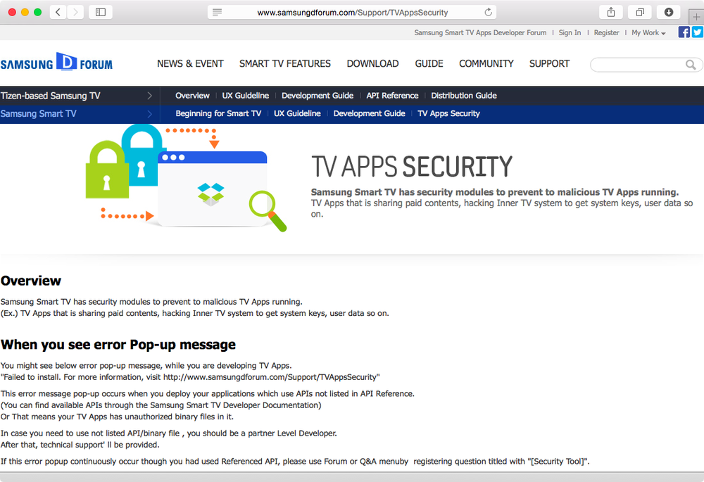The image size is (704, 482).
Task: Show all tabs overview icon
Action: [x=640, y=12]
